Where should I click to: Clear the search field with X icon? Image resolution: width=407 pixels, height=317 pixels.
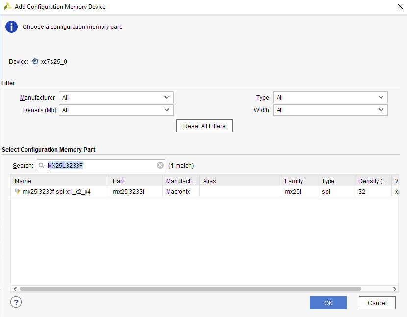click(x=160, y=165)
